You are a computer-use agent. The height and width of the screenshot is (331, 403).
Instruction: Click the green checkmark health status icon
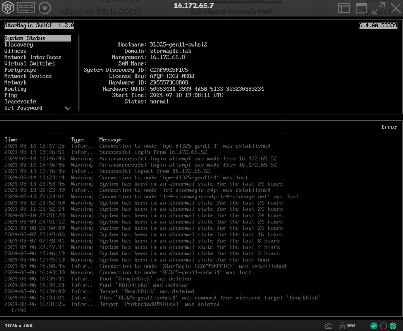coord(374,326)
